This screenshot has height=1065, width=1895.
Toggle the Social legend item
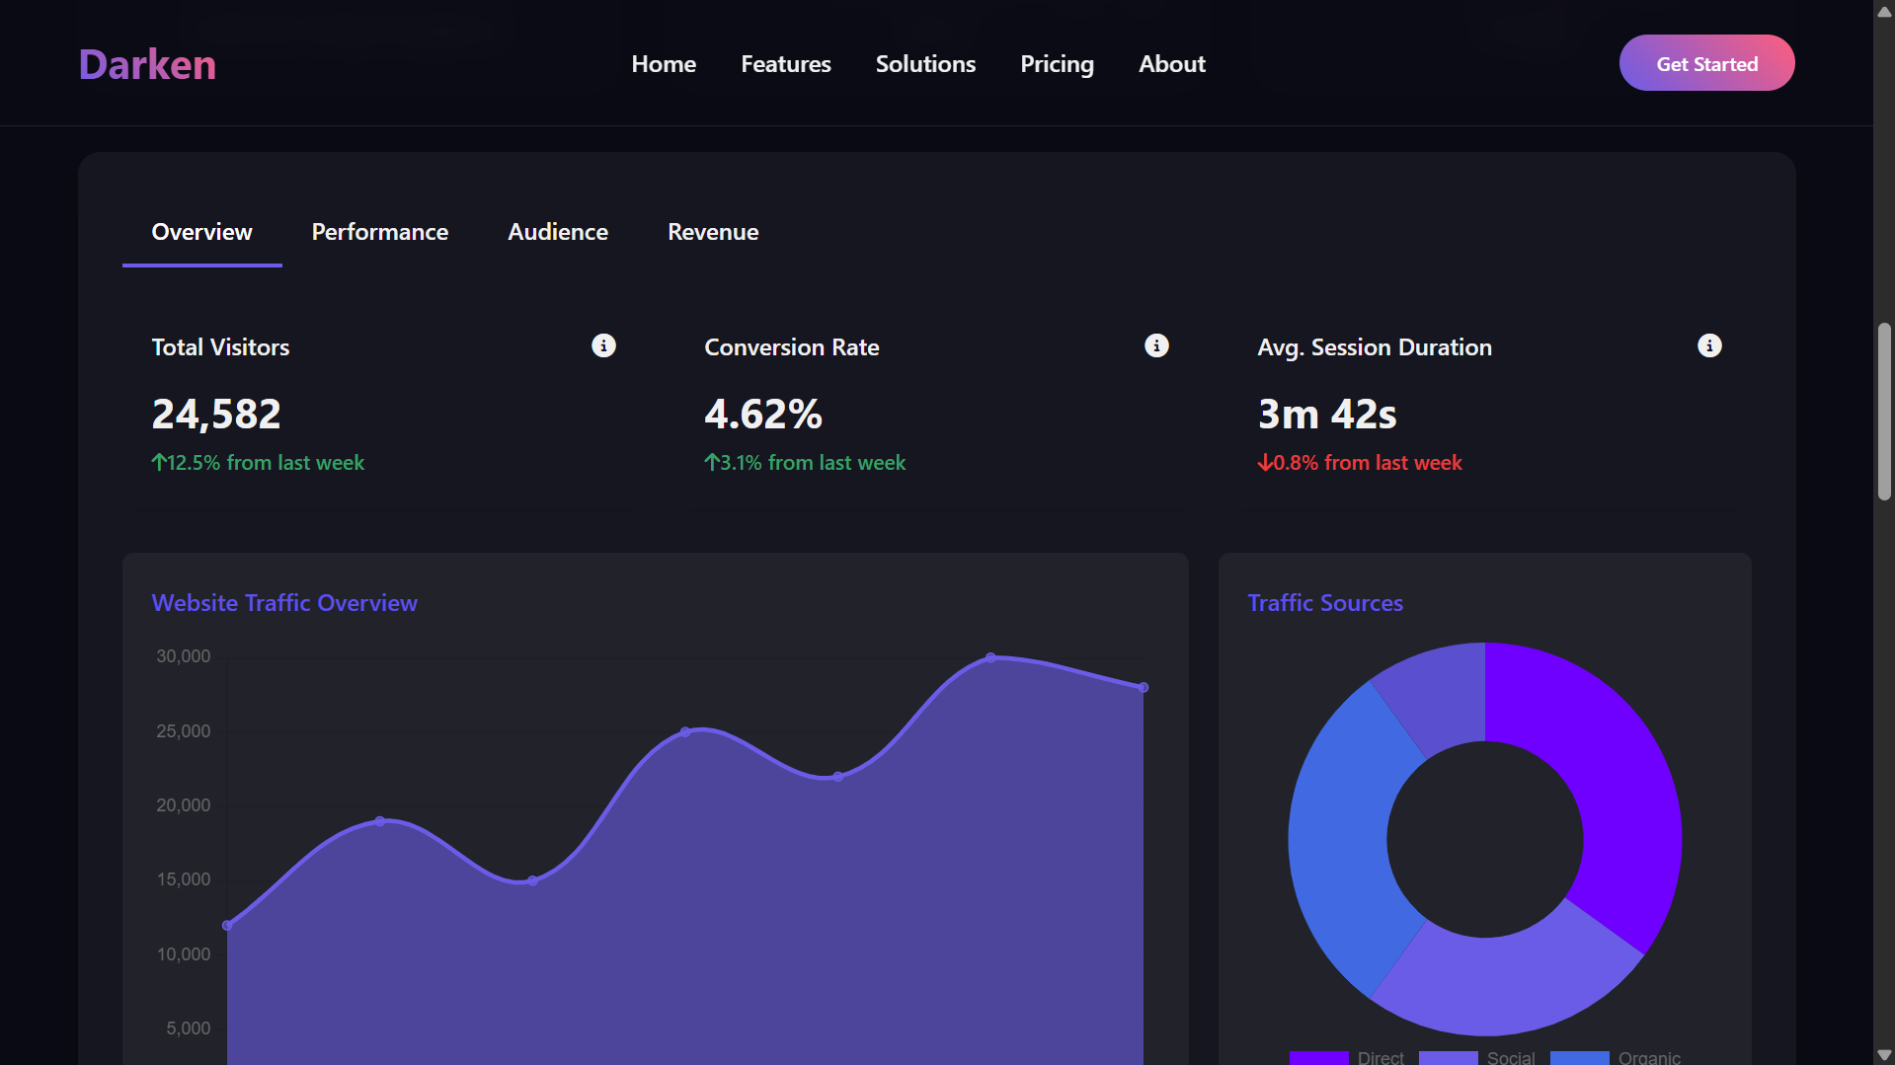(x=1477, y=1057)
